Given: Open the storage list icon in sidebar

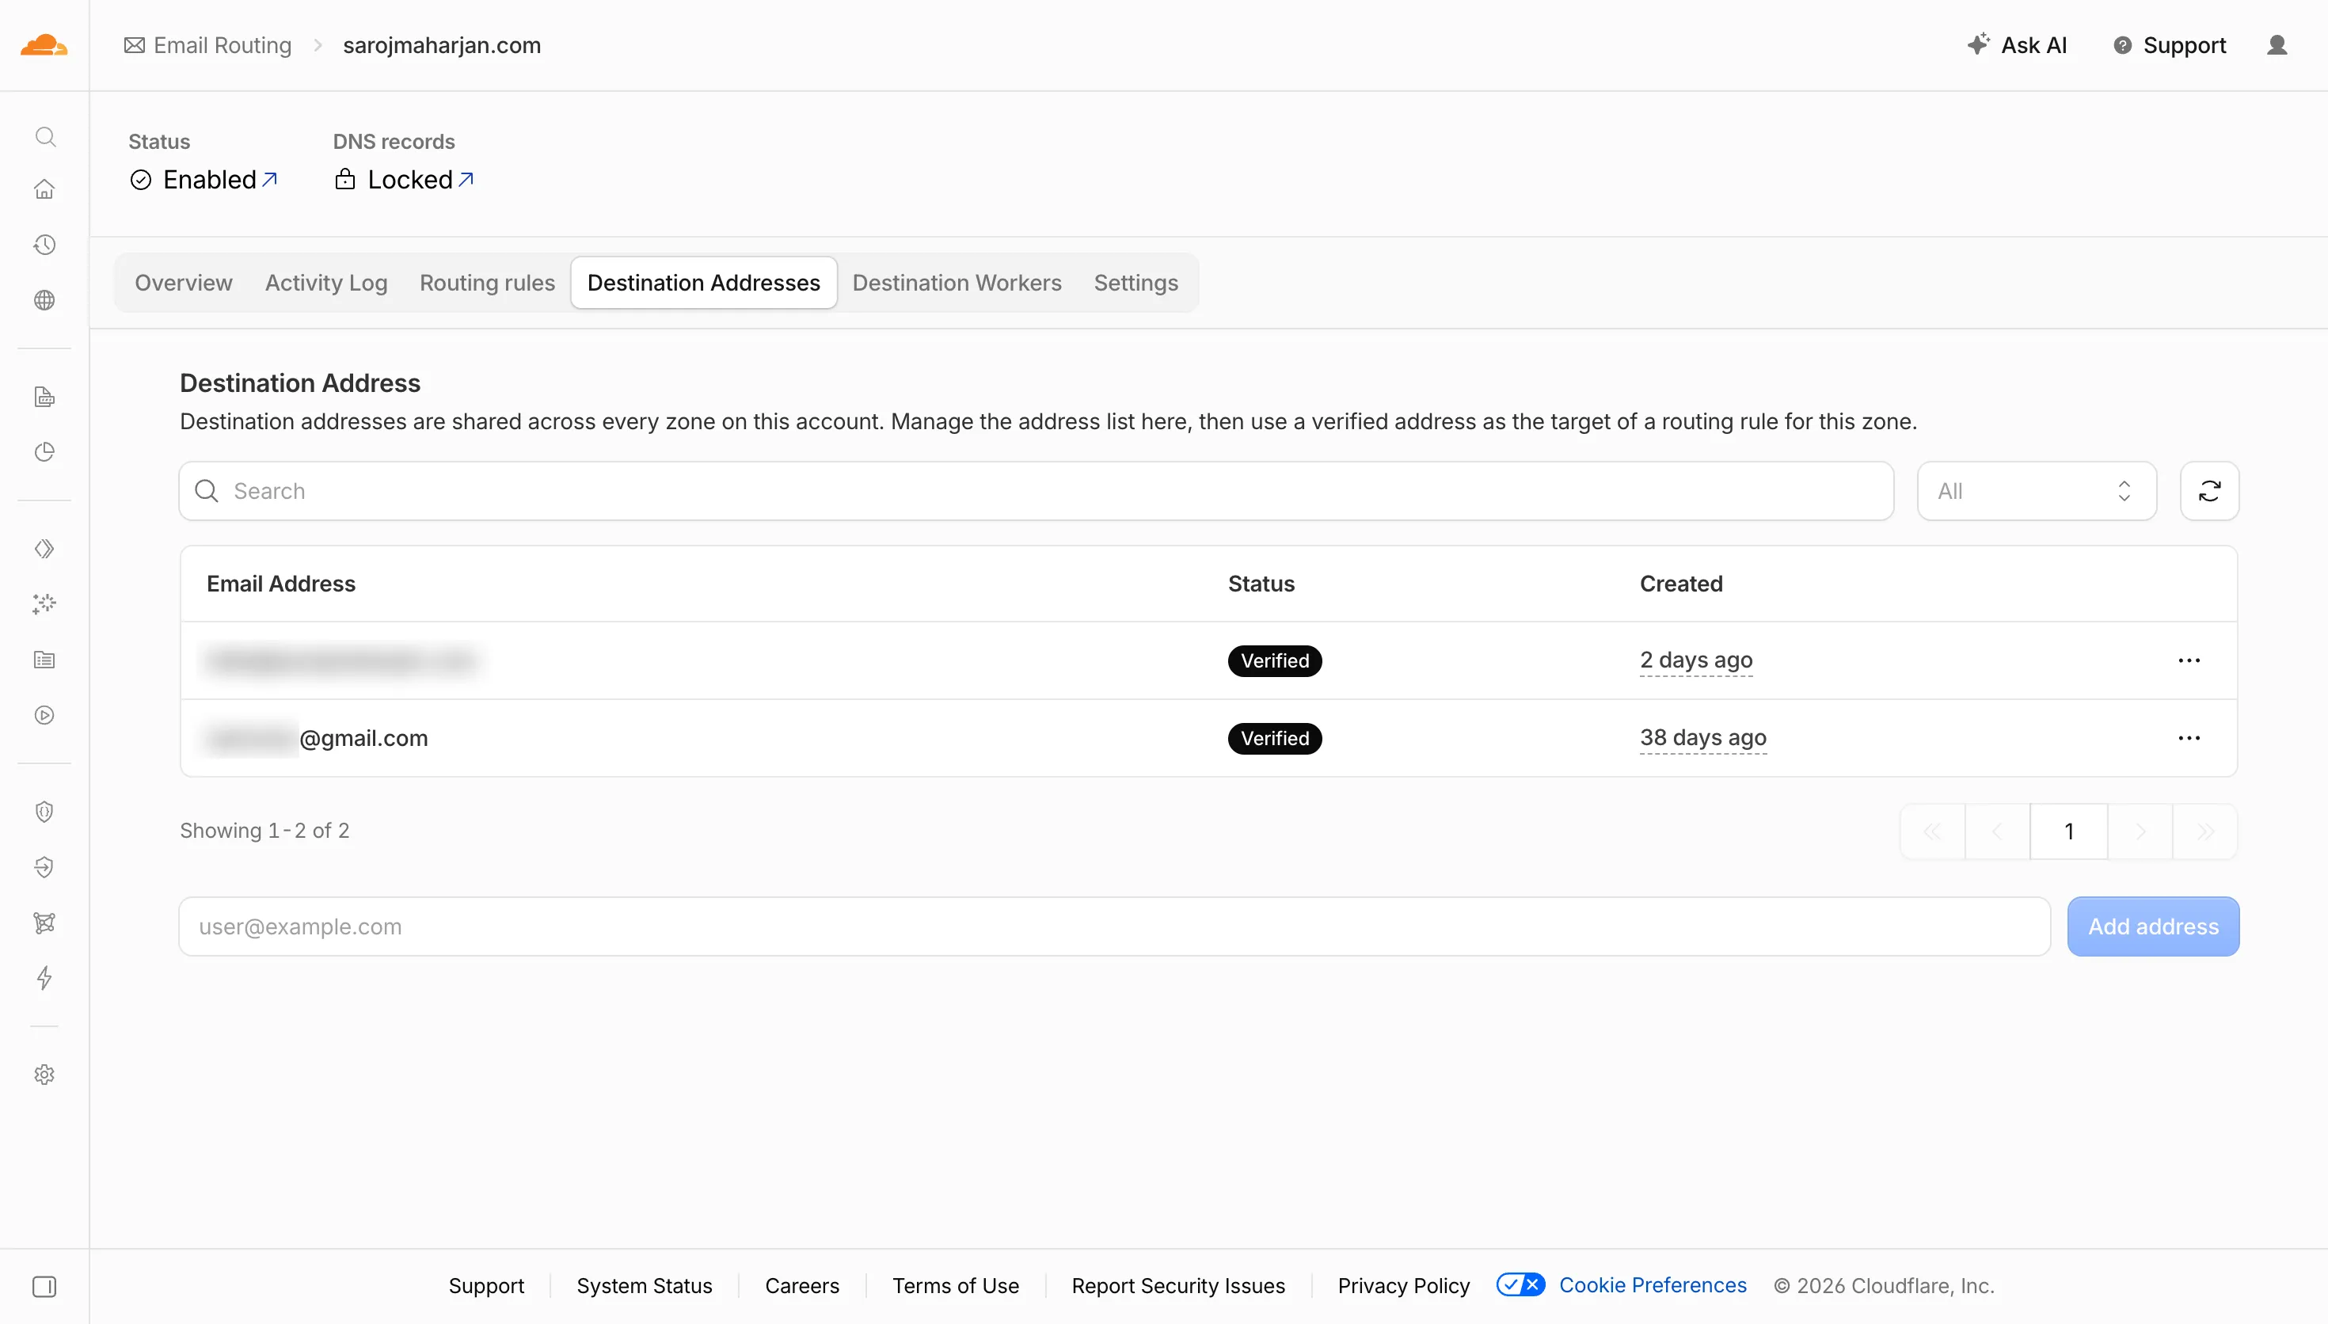Looking at the screenshot, I should pyautogui.click(x=44, y=660).
